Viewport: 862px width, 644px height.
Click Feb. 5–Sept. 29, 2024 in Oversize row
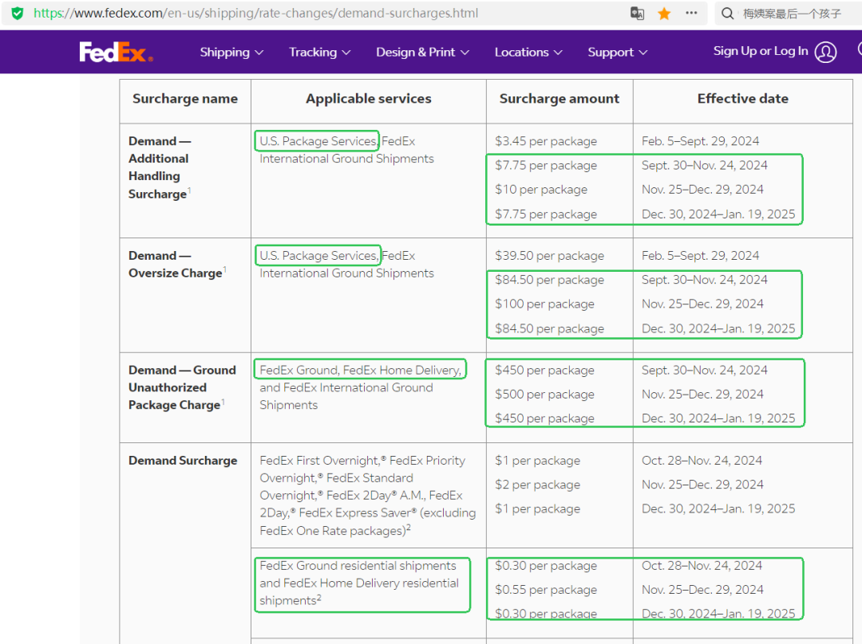tap(700, 256)
